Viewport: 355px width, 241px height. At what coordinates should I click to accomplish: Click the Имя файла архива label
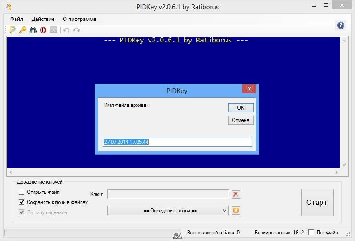pyautogui.click(x=126, y=105)
